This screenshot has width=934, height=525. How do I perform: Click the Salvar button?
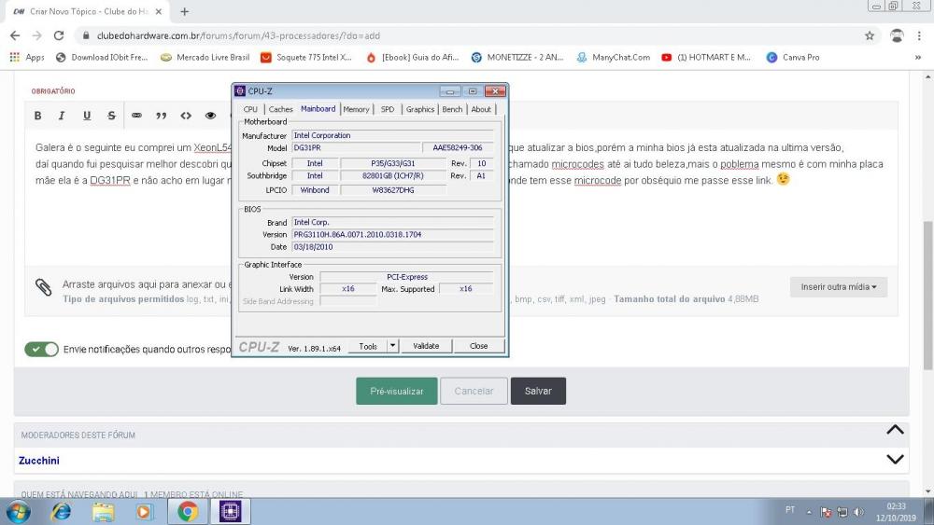(x=538, y=392)
